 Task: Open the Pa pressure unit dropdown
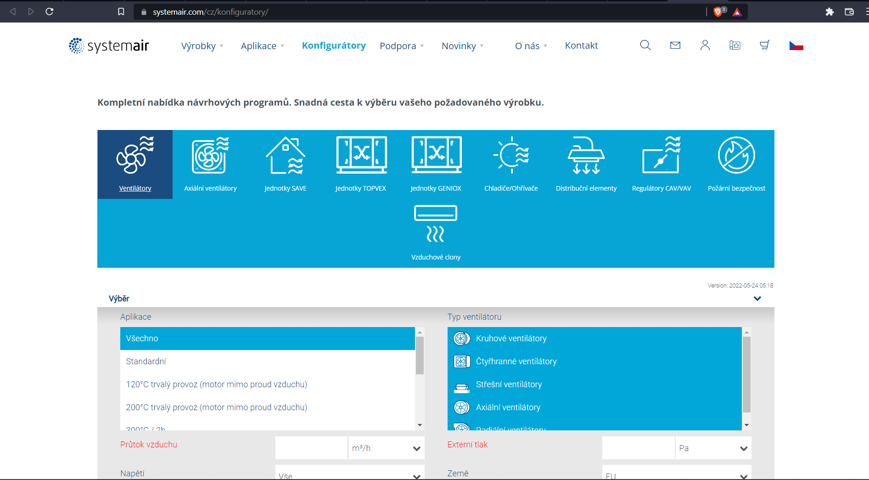tap(713, 448)
